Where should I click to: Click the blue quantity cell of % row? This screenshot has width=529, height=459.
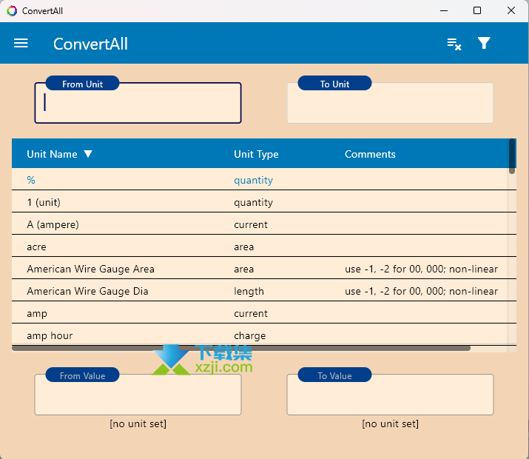[253, 180]
